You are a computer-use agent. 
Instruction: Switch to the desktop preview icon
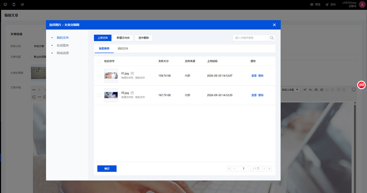pyautogui.click(x=5, y=5)
